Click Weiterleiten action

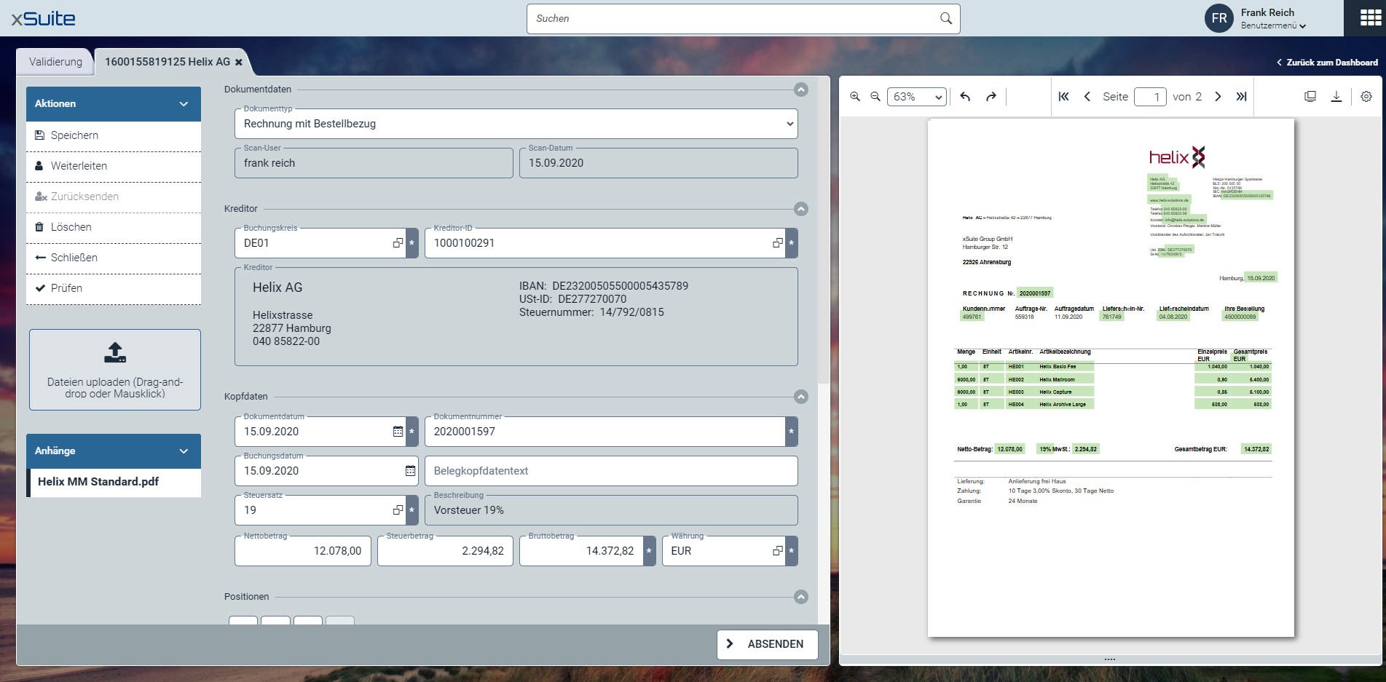114,166
